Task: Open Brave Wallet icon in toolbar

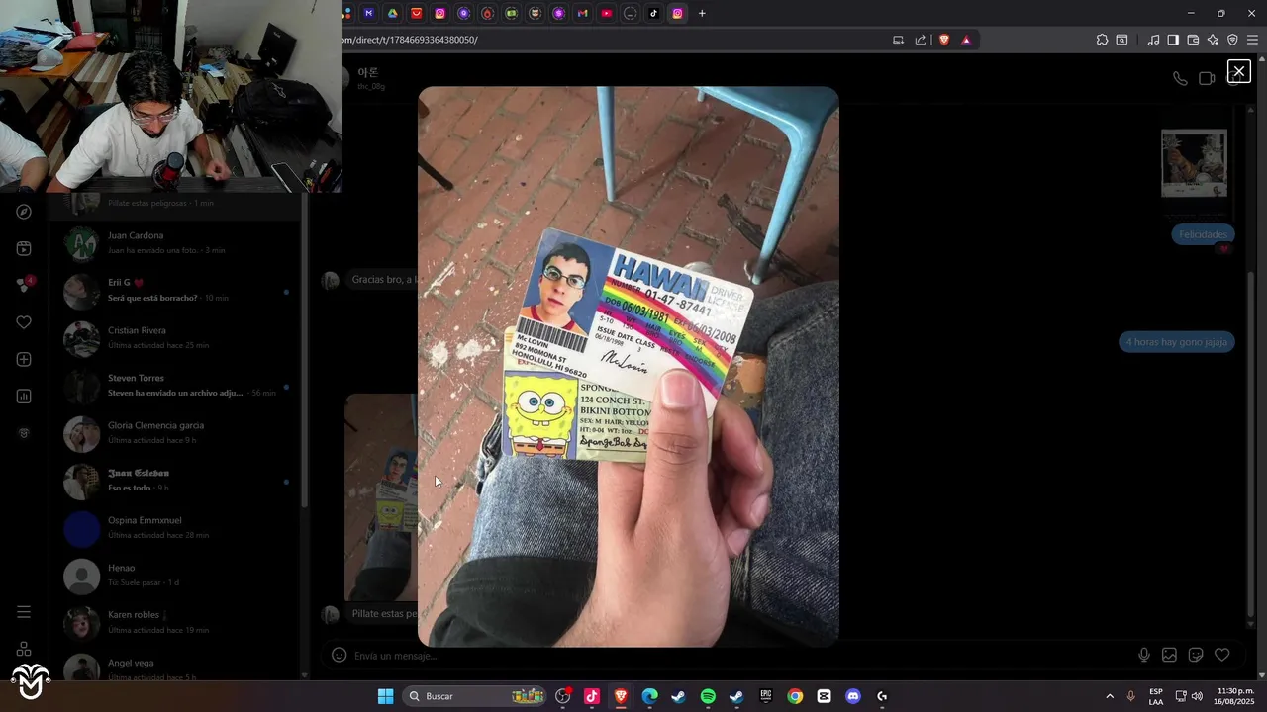Action: pyautogui.click(x=1193, y=40)
